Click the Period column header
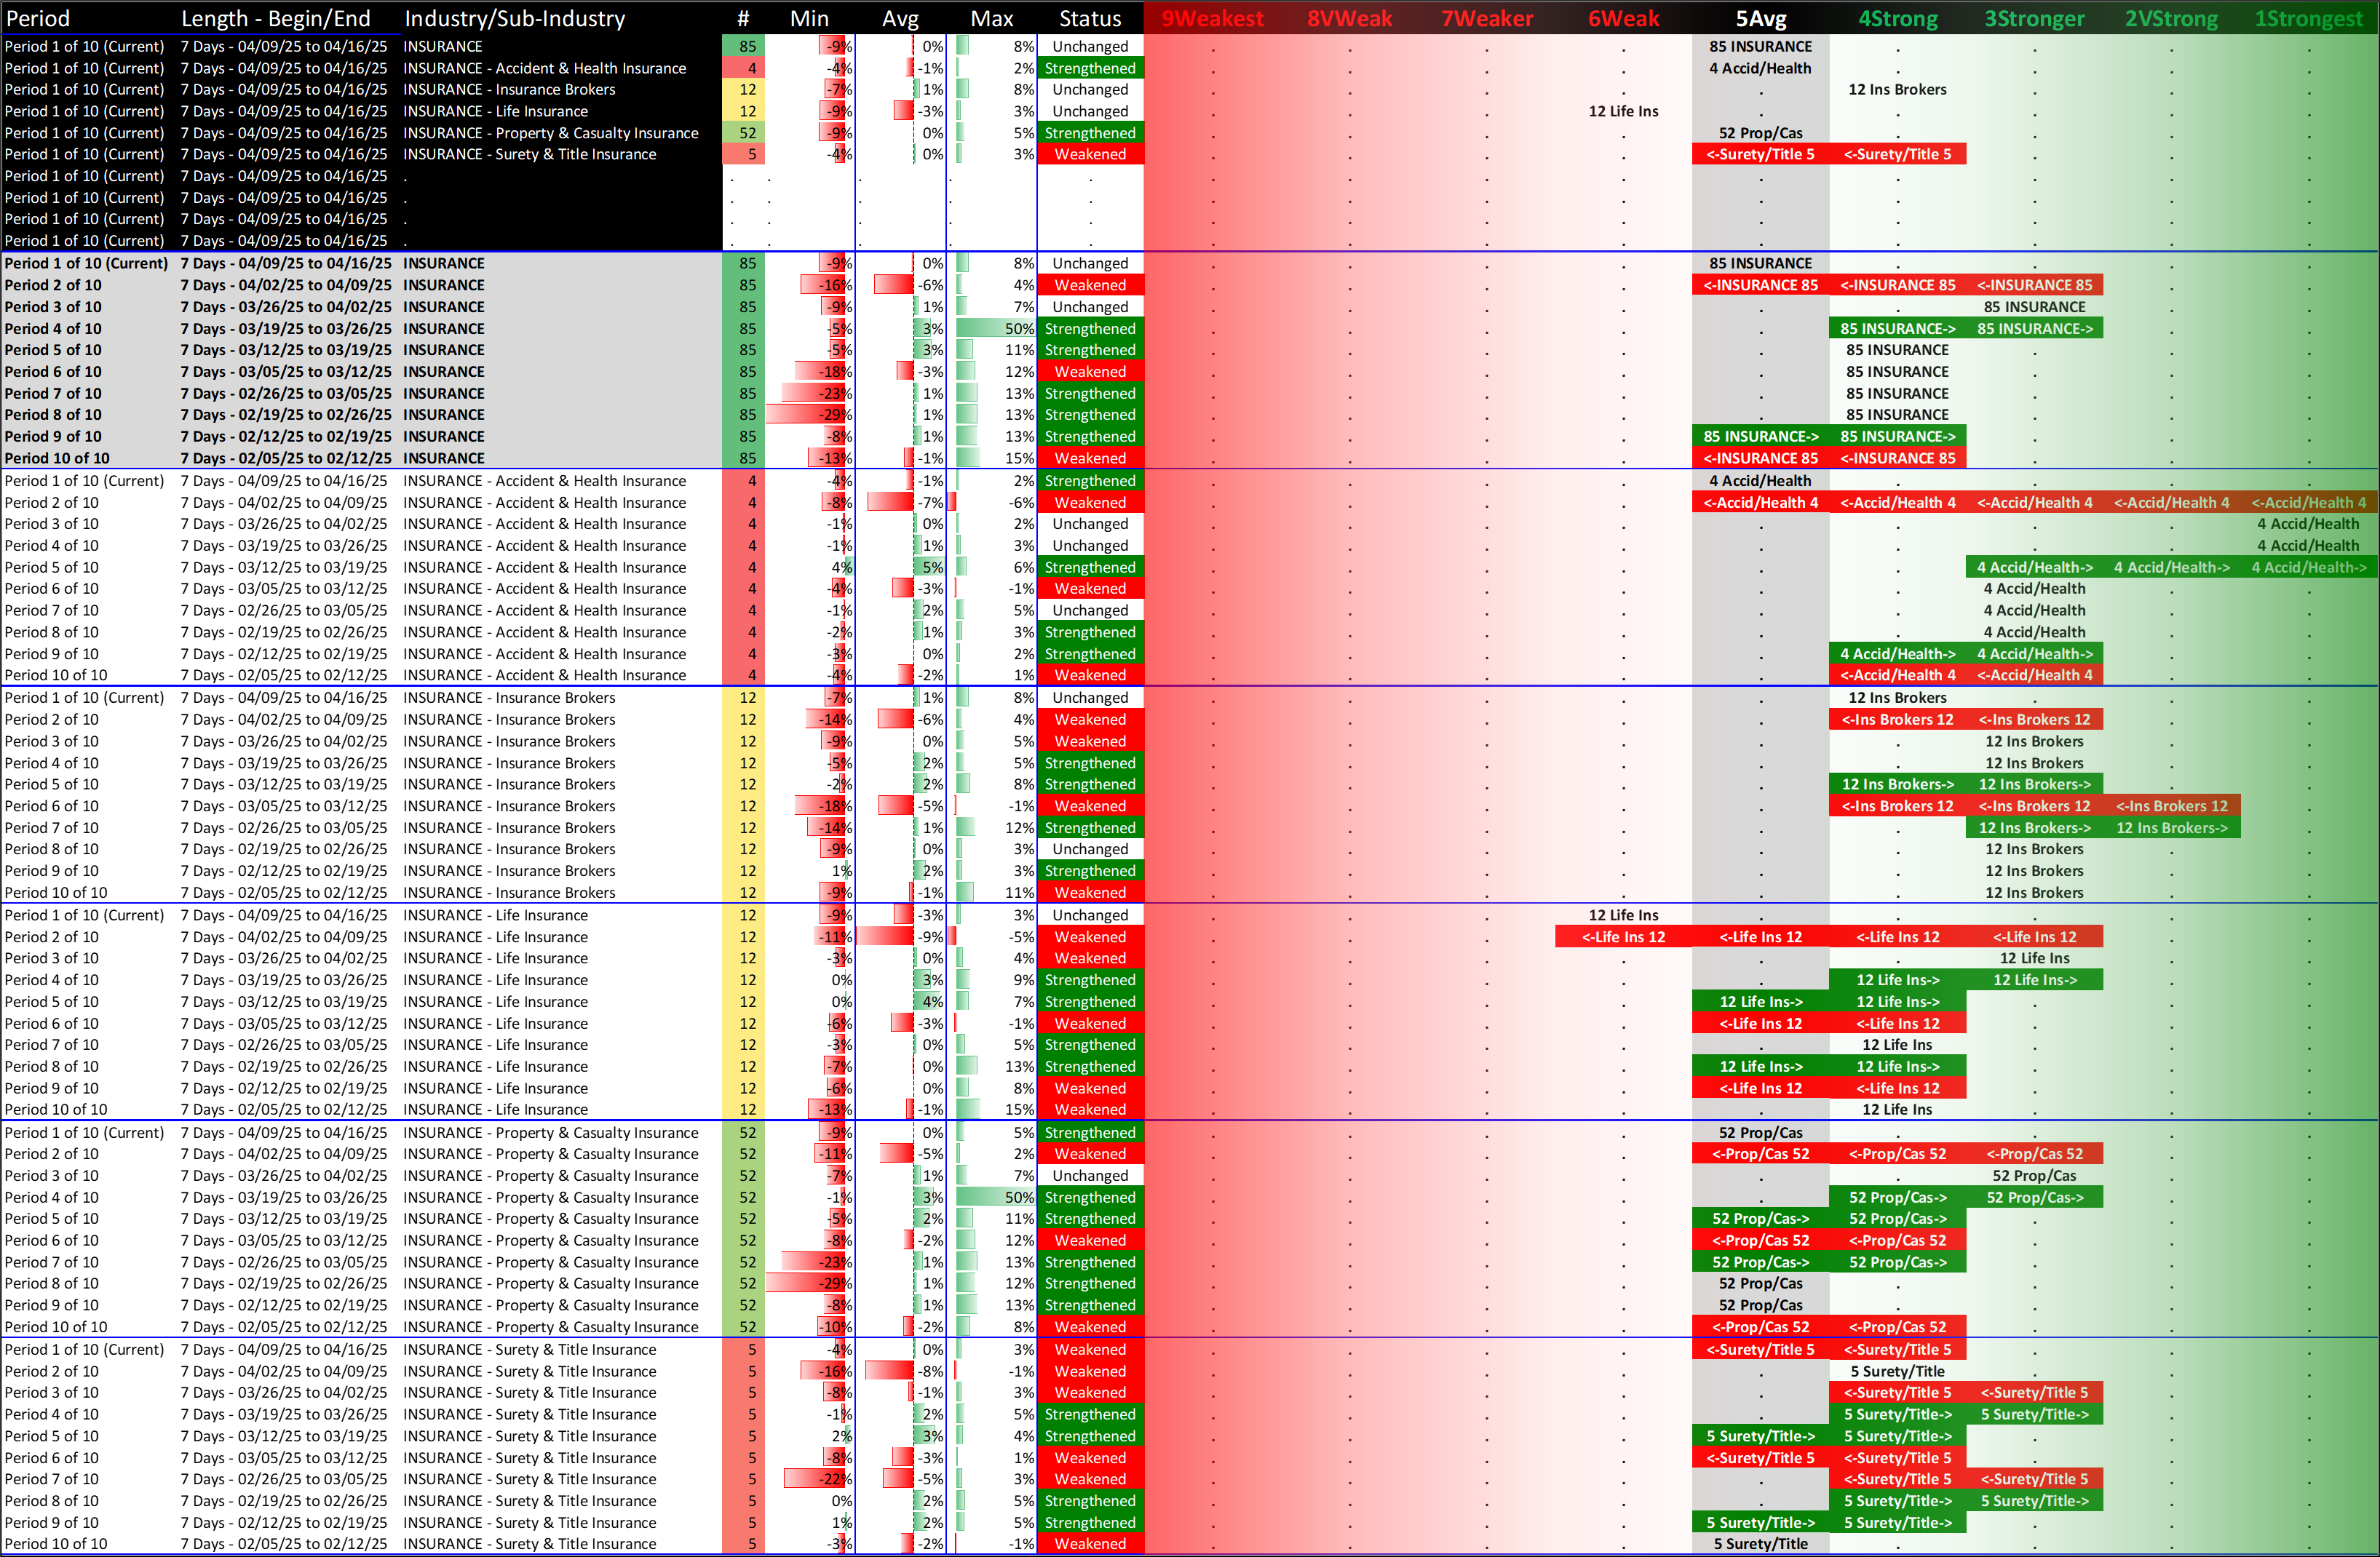 (x=38, y=18)
